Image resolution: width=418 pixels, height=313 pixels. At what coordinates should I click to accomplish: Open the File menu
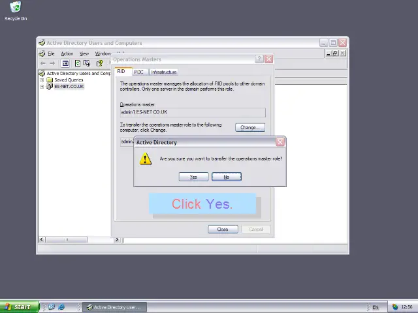pyautogui.click(x=51, y=53)
